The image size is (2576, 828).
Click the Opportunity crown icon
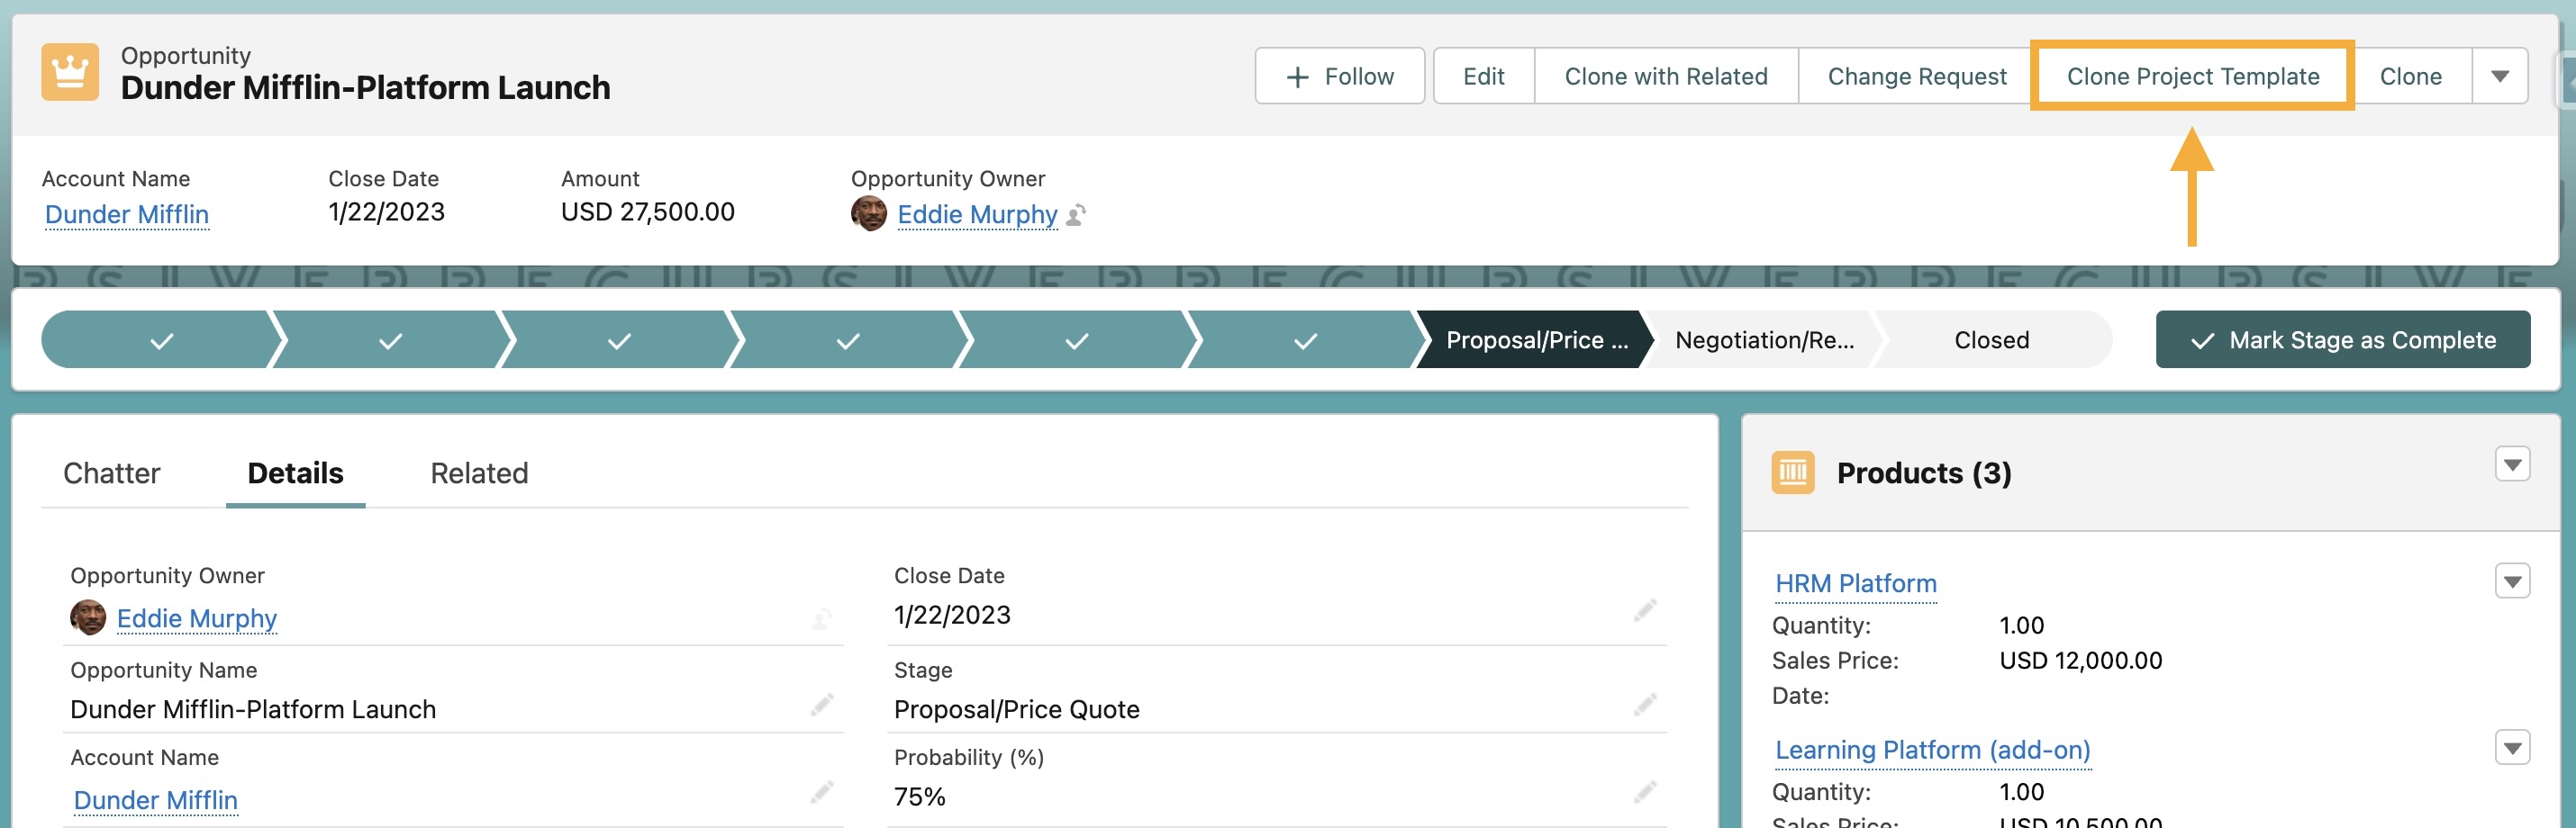pos(71,72)
